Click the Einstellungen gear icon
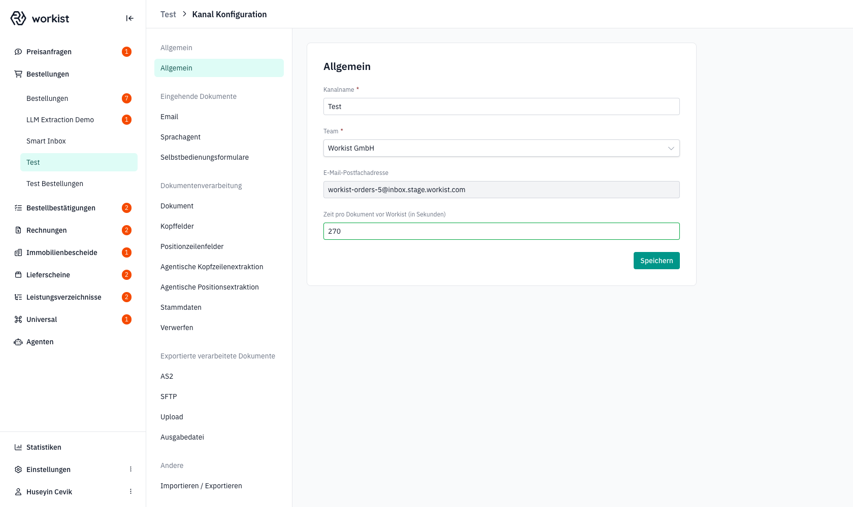Viewport: 853px width, 507px height. coord(18,469)
